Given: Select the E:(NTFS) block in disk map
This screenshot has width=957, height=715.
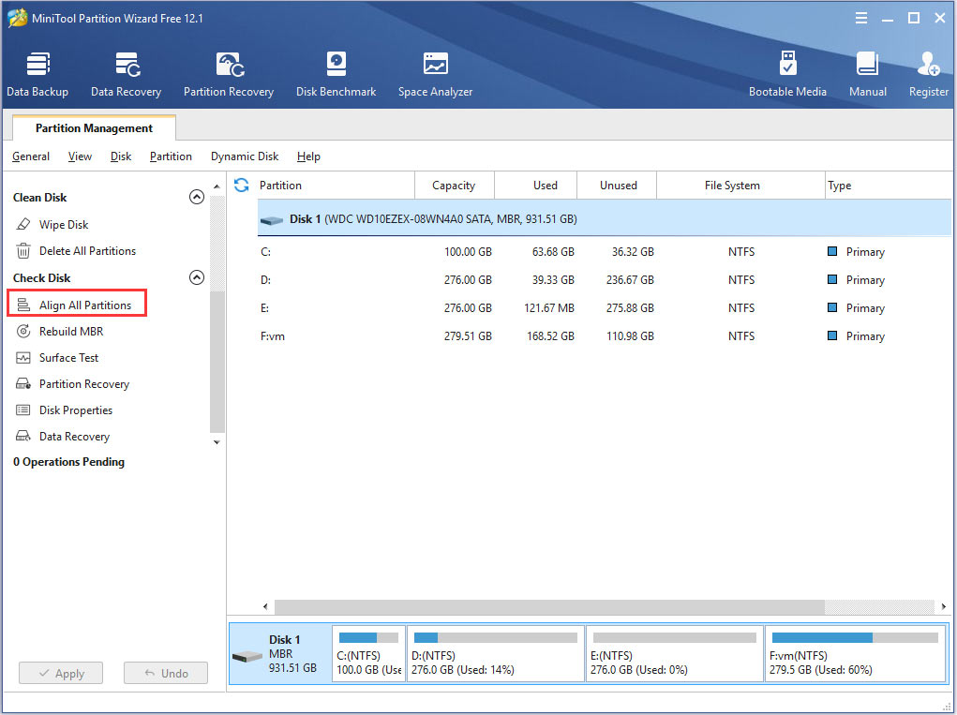Looking at the screenshot, I should click(x=675, y=653).
